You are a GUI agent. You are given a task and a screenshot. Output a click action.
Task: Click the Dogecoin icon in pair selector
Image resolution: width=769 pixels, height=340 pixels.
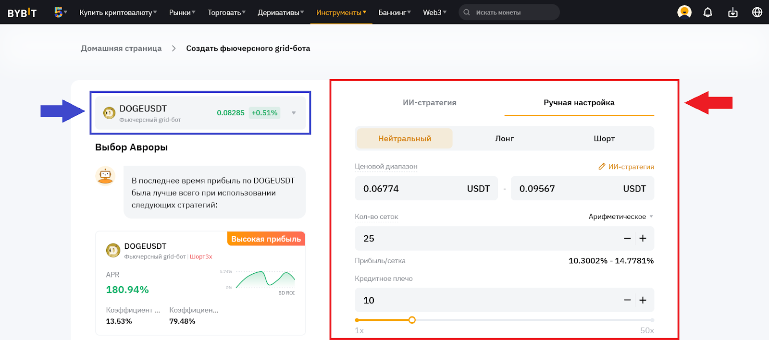110,113
